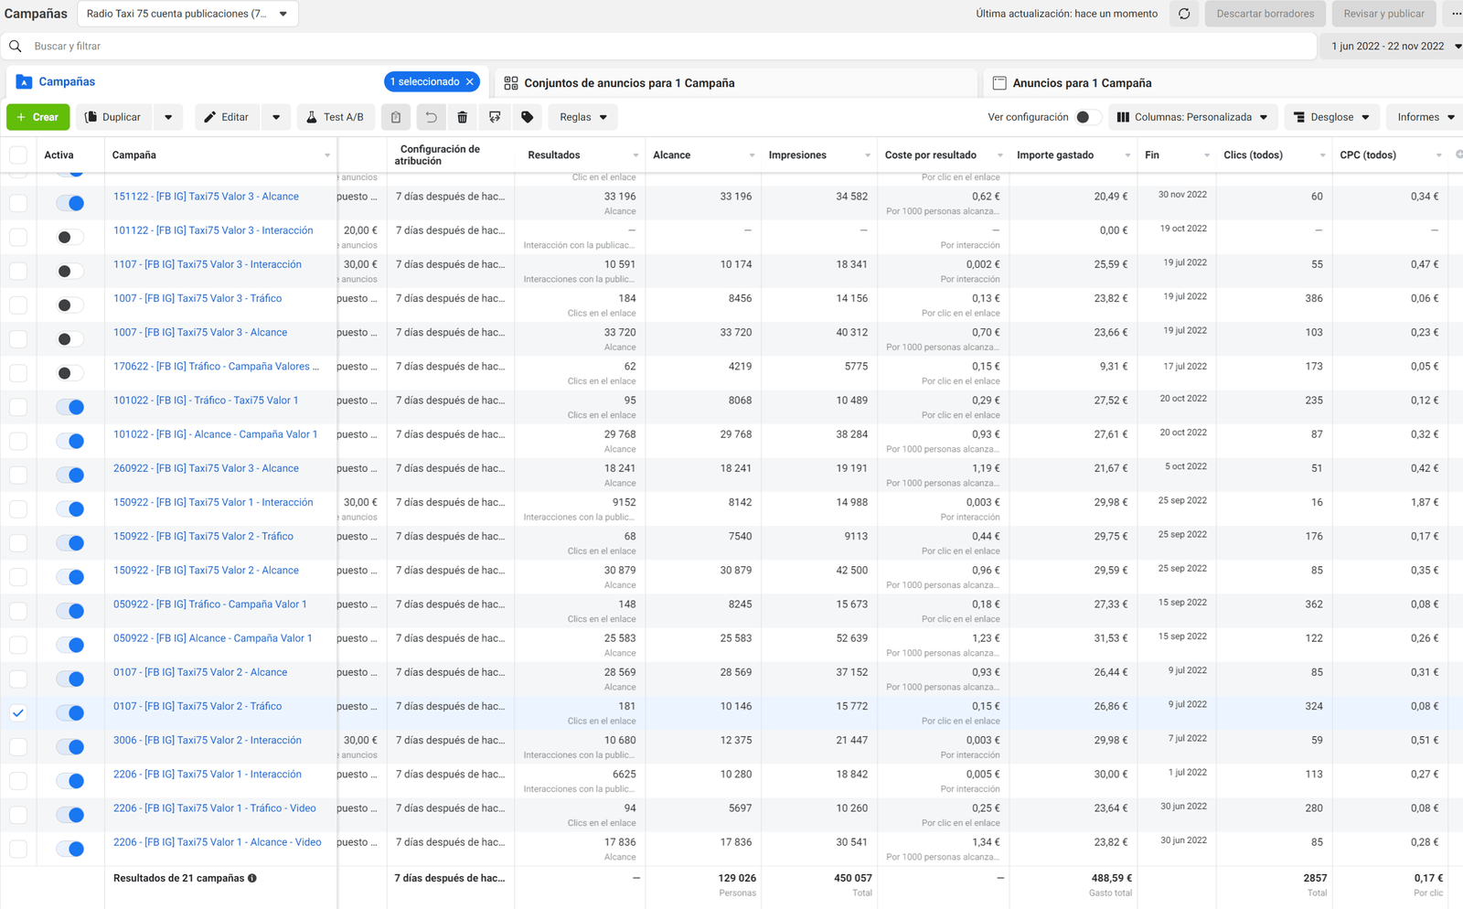The height and width of the screenshot is (909, 1463).
Task: Click the Anuncios window icon
Action: click(999, 83)
